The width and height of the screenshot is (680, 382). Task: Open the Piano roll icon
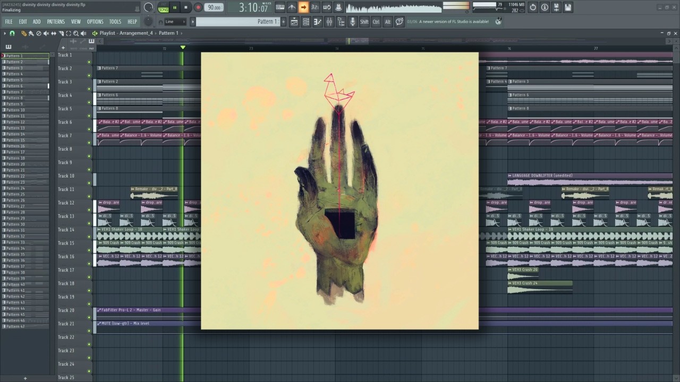click(x=318, y=22)
